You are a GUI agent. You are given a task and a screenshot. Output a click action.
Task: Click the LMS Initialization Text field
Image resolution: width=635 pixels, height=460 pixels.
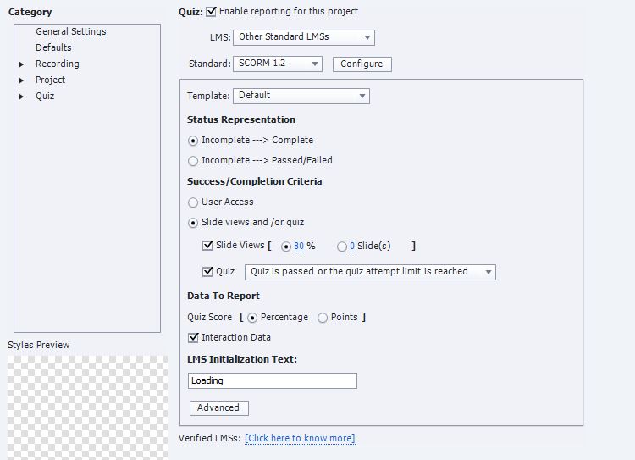tap(272, 381)
